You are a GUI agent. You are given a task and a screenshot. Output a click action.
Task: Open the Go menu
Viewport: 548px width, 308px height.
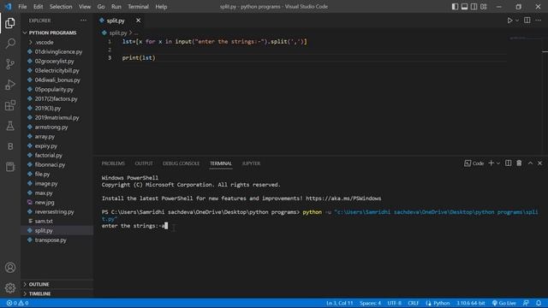pyautogui.click(x=101, y=7)
